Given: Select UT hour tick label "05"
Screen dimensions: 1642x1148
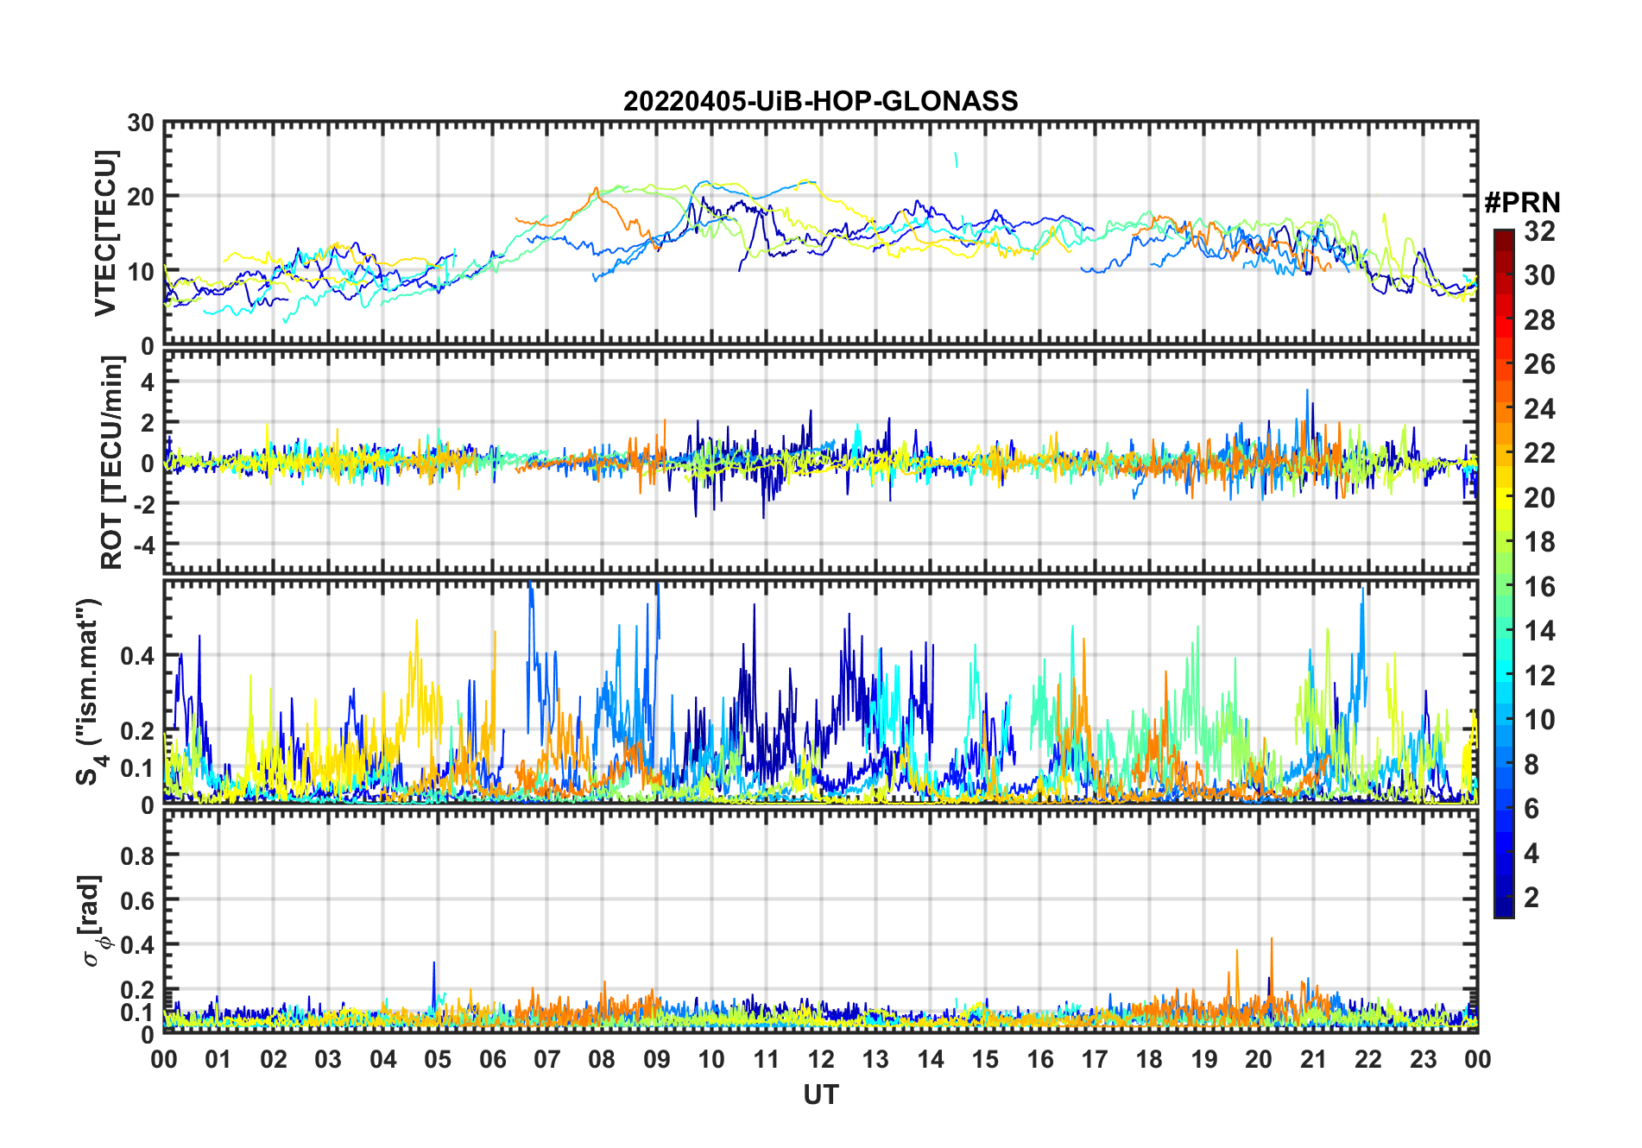Looking at the screenshot, I should coord(438,1059).
